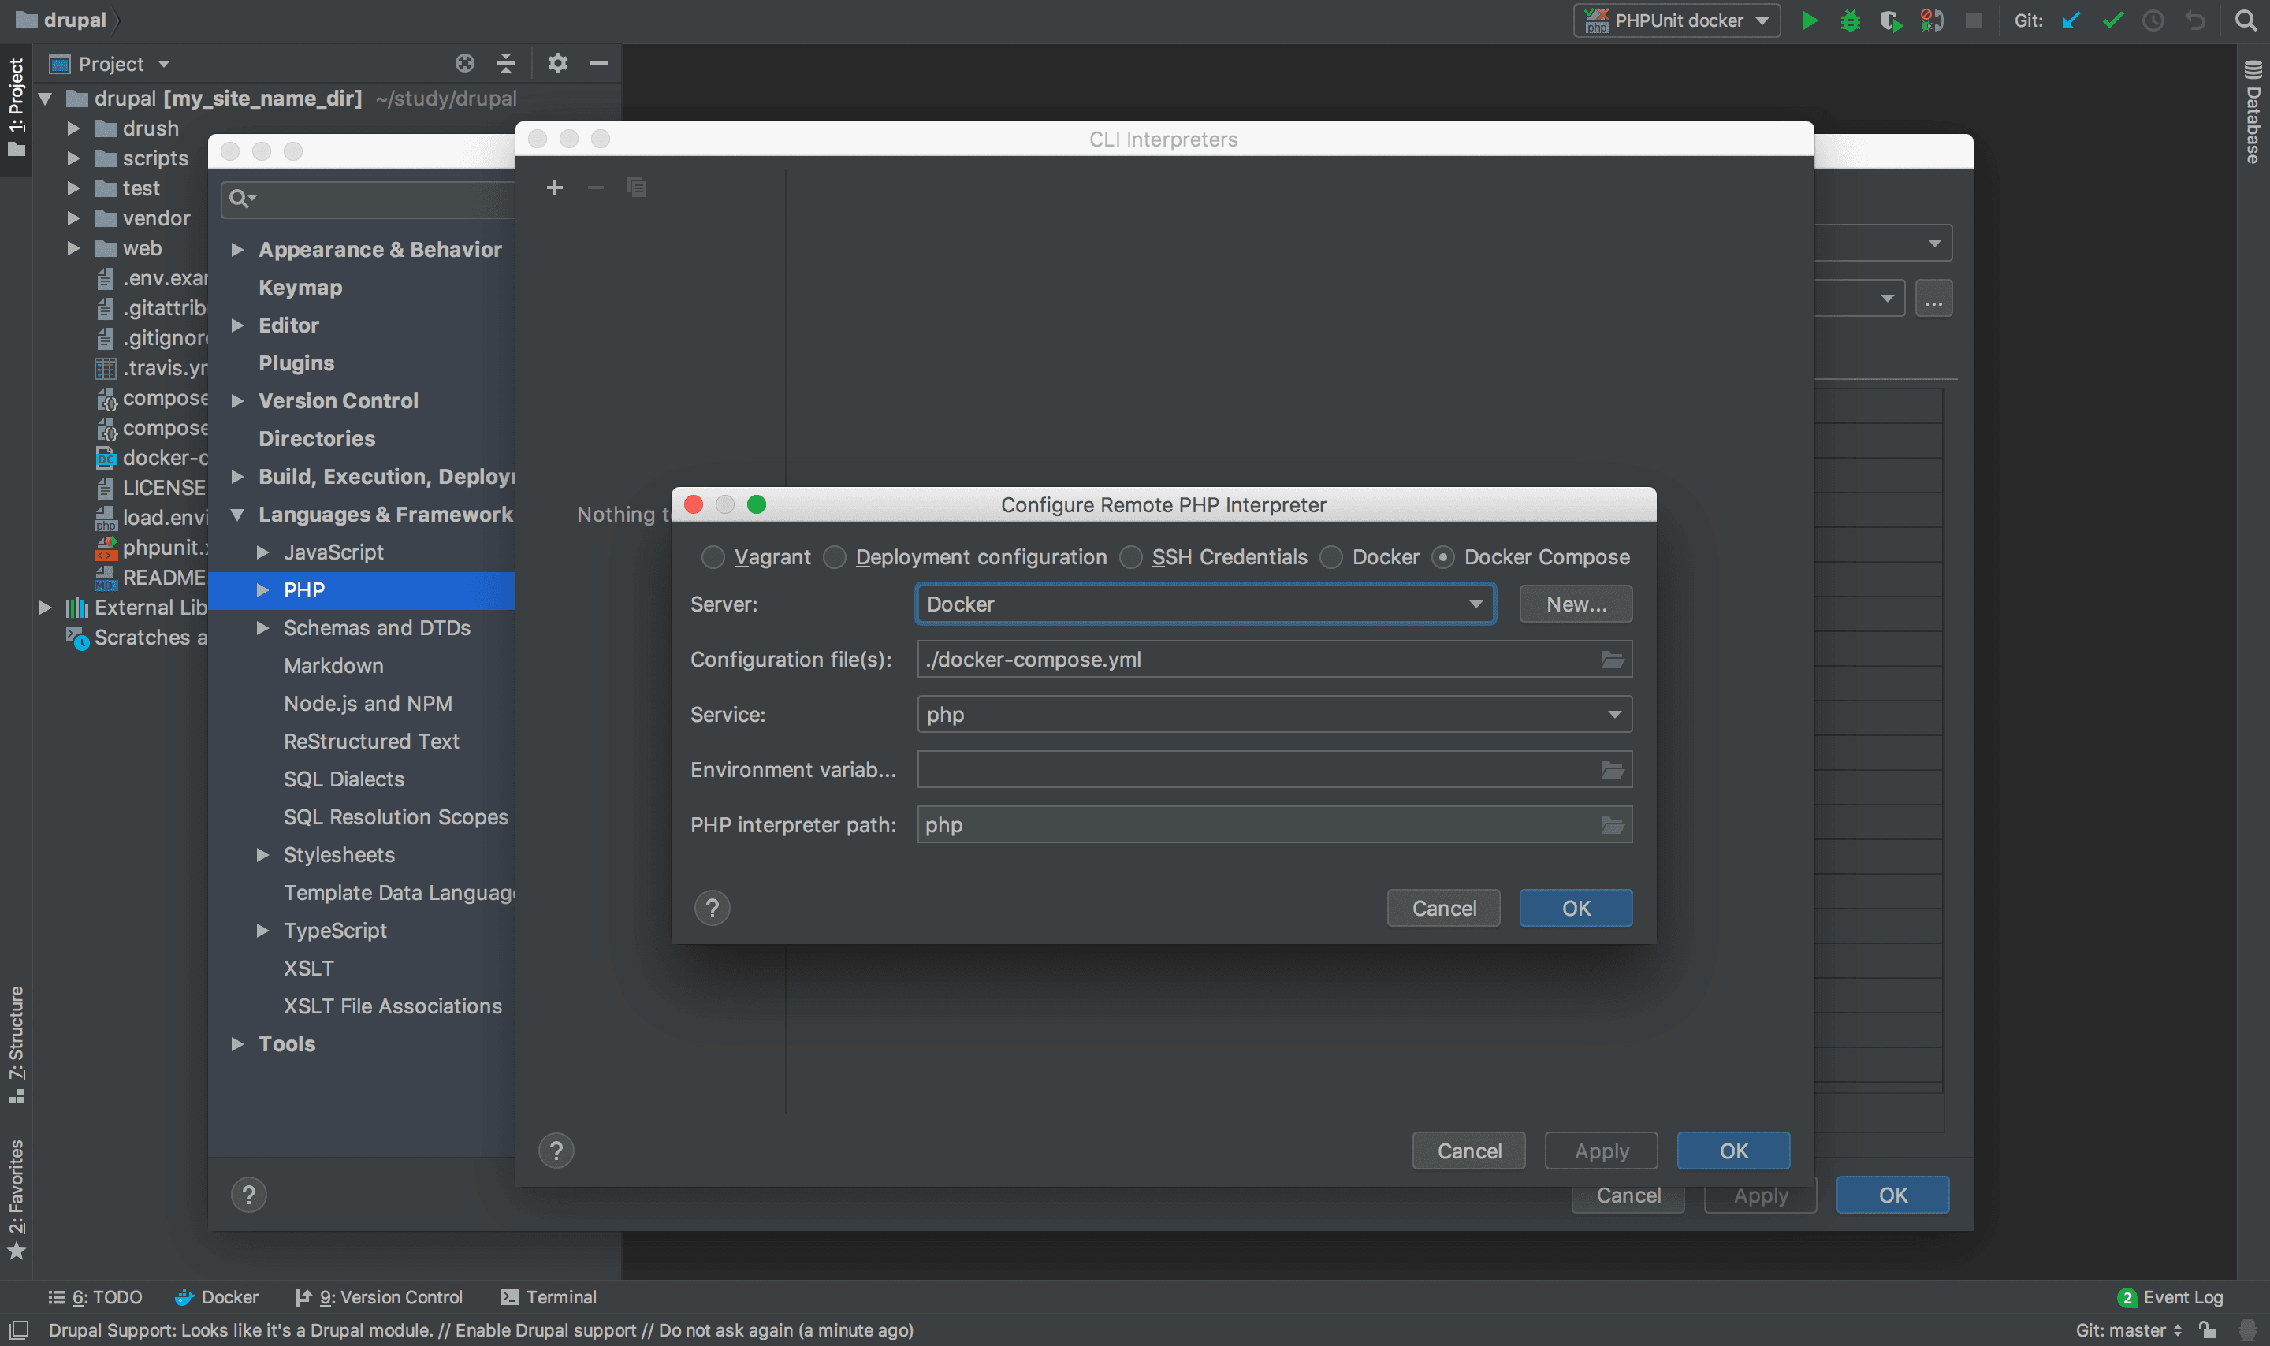The height and width of the screenshot is (1346, 2270).
Task: Click the Environment variables input field
Action: (x=1256, y=770)
